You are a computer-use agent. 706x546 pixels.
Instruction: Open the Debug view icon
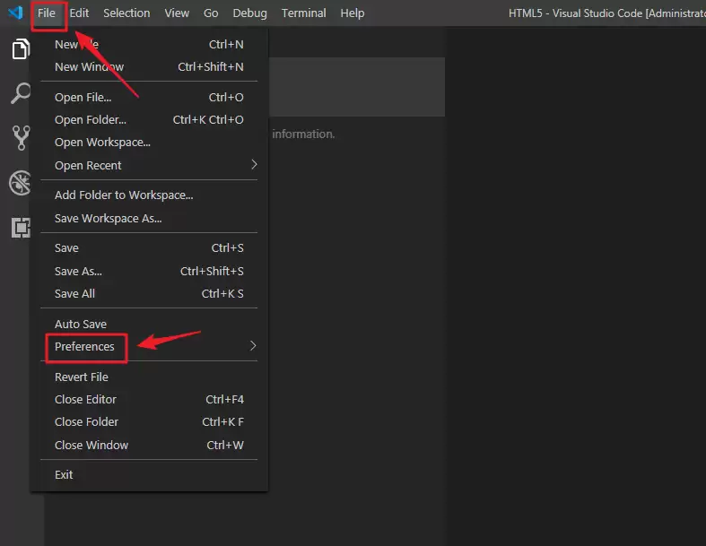coord(20,183)
